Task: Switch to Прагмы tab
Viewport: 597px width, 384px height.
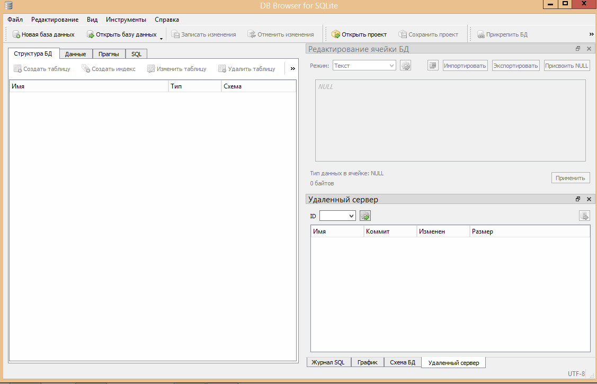Action: click(109, 54)
